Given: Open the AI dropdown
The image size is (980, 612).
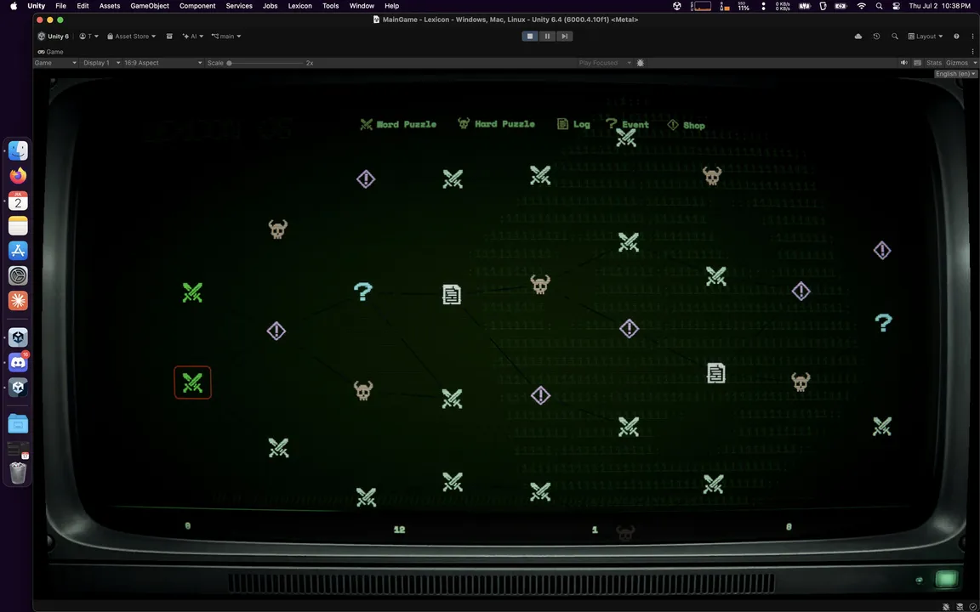Looking at the screenshot, I should (x=192, y=37).
